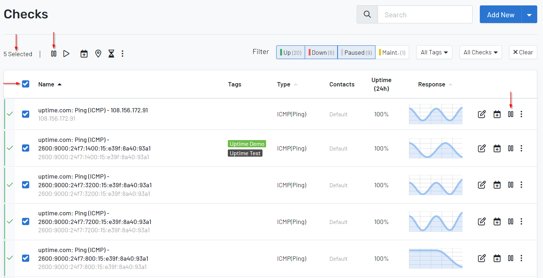Expand the Add New dropdown arrow

click(x=529, y=14)
